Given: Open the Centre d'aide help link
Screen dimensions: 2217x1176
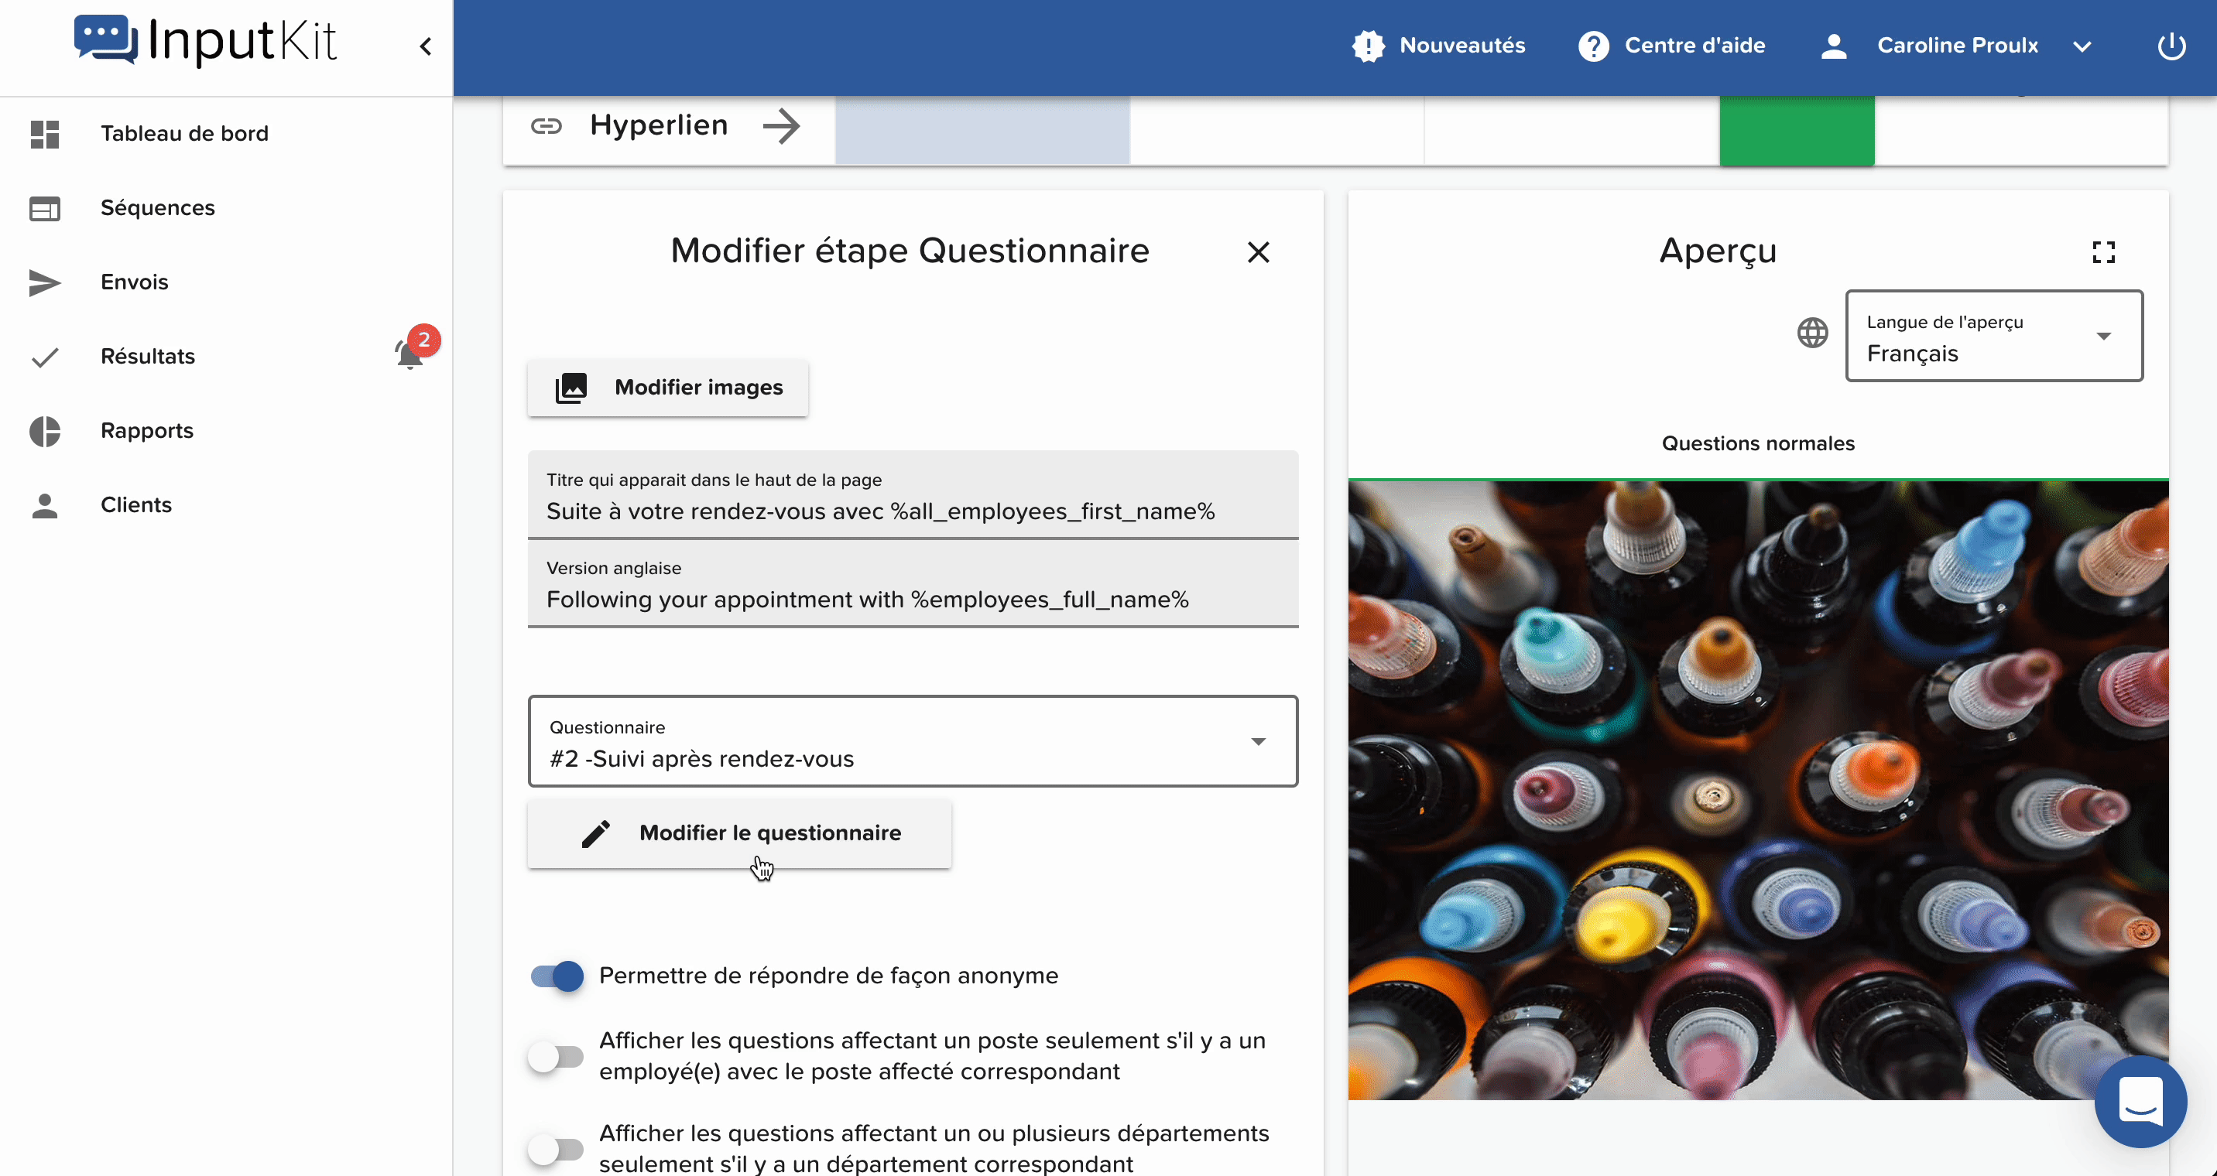Looking at the screenshot, I should pos(1671,46).
